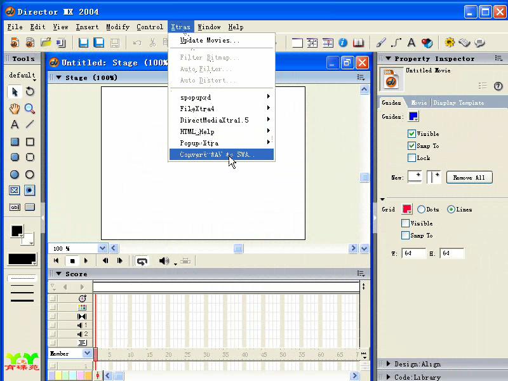Open the default tool palette dropdown
The image size is (508, 381).
coord(22,76)
